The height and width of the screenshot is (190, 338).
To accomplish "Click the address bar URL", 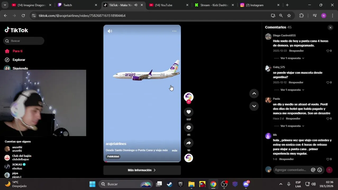I will (x=82, y=16).
